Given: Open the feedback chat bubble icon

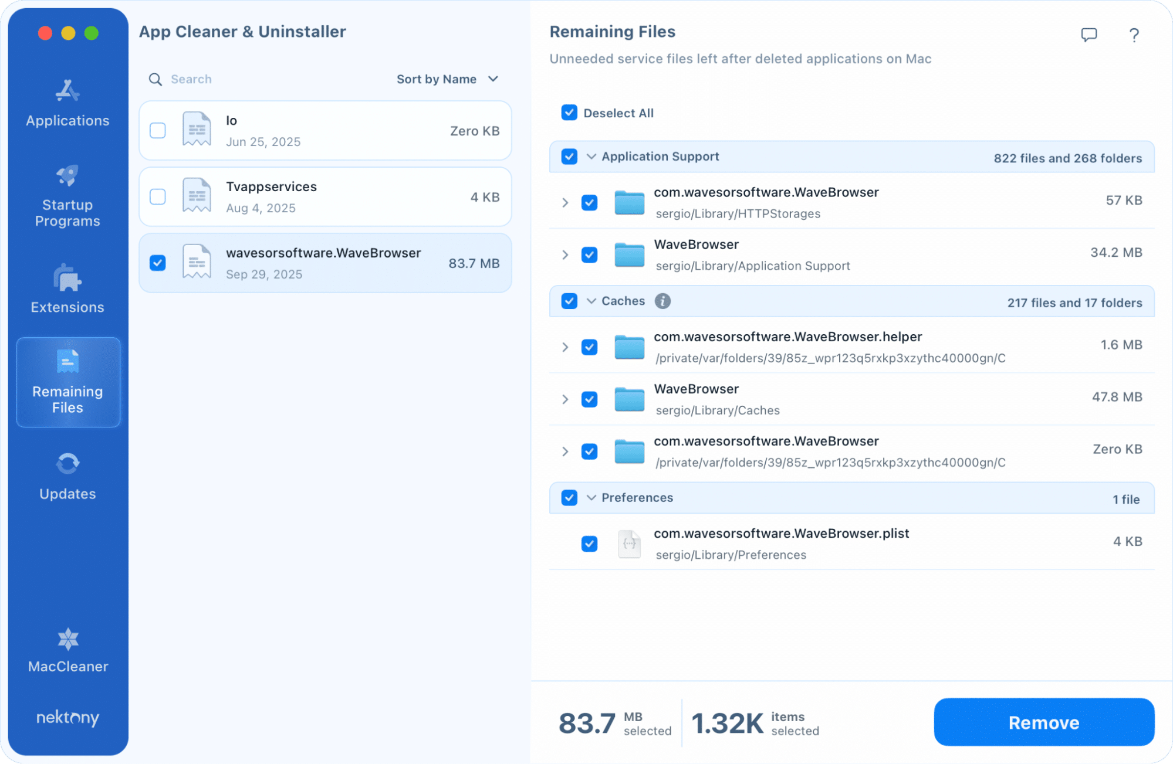Looking at the screenshot, I should [1089, 35].
